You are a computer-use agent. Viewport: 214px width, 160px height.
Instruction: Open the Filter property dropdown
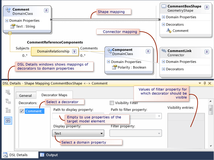tap(136, 133)
